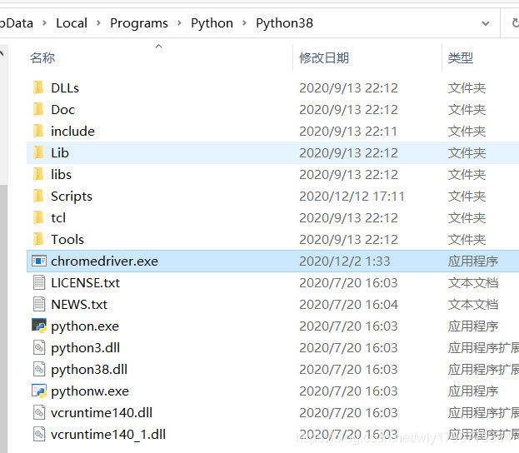Click 文件夹 type of Tools row
Image resolution: width=519 pixels, height=453 pixels.
coord(467,240)
